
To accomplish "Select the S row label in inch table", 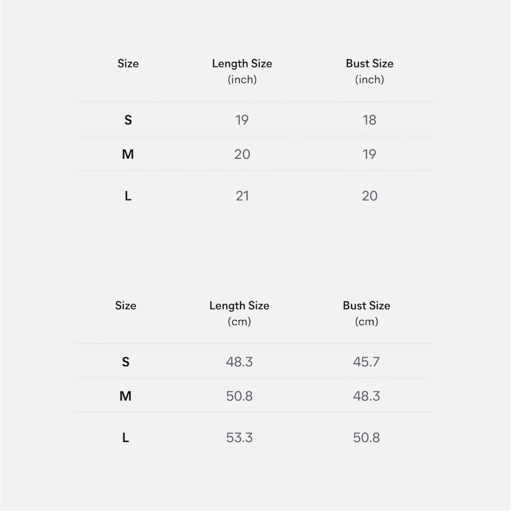I will [128, 120].
